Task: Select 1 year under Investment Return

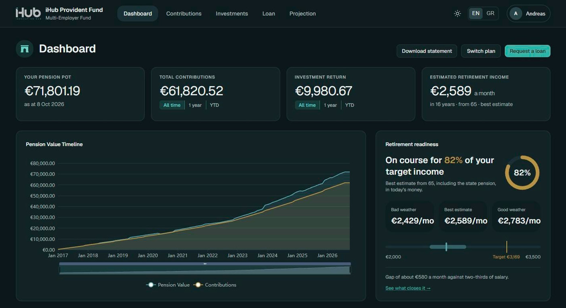Action: 330,105
